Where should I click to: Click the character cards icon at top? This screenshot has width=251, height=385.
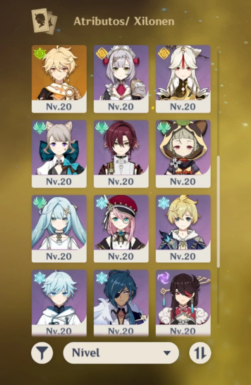45,21
